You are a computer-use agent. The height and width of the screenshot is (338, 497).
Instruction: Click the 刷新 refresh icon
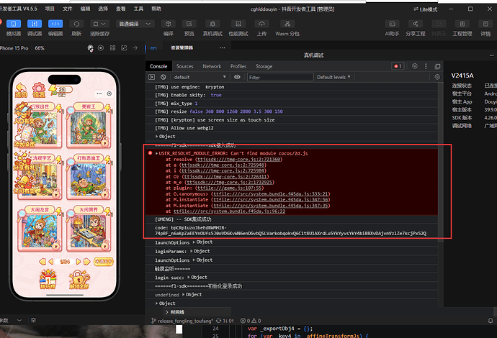click(x=76, y=24)
